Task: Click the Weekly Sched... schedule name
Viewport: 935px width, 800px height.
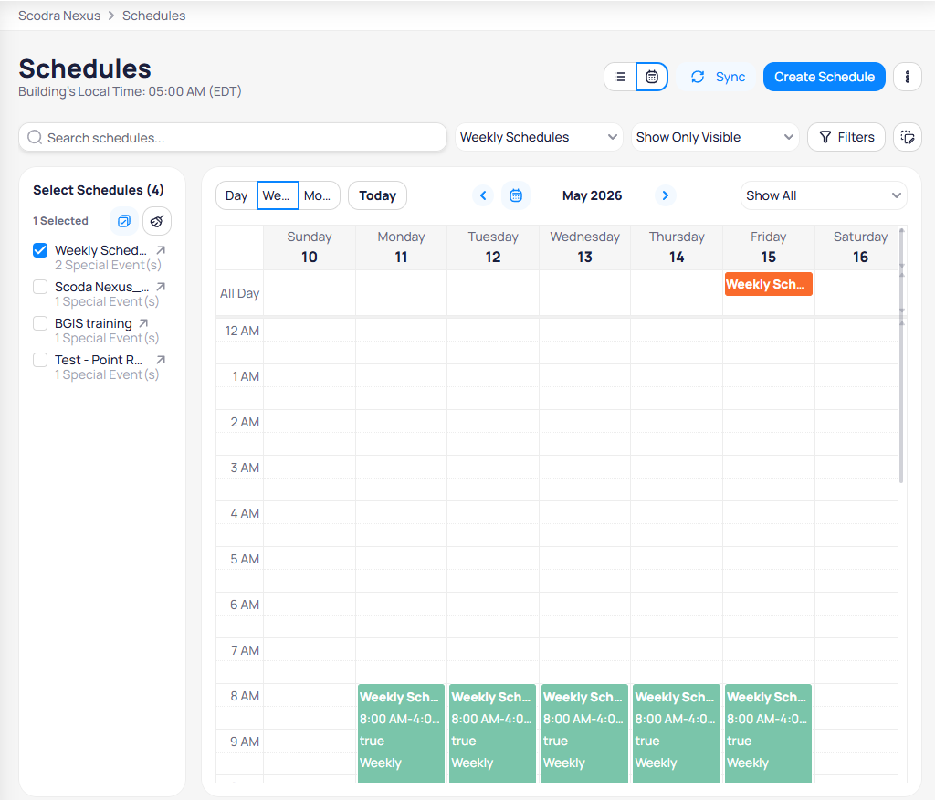Action: click(x=100, y=250)
